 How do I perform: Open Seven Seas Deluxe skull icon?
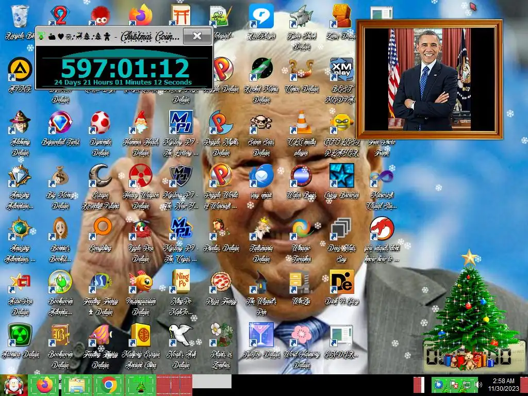coord(261,122)
